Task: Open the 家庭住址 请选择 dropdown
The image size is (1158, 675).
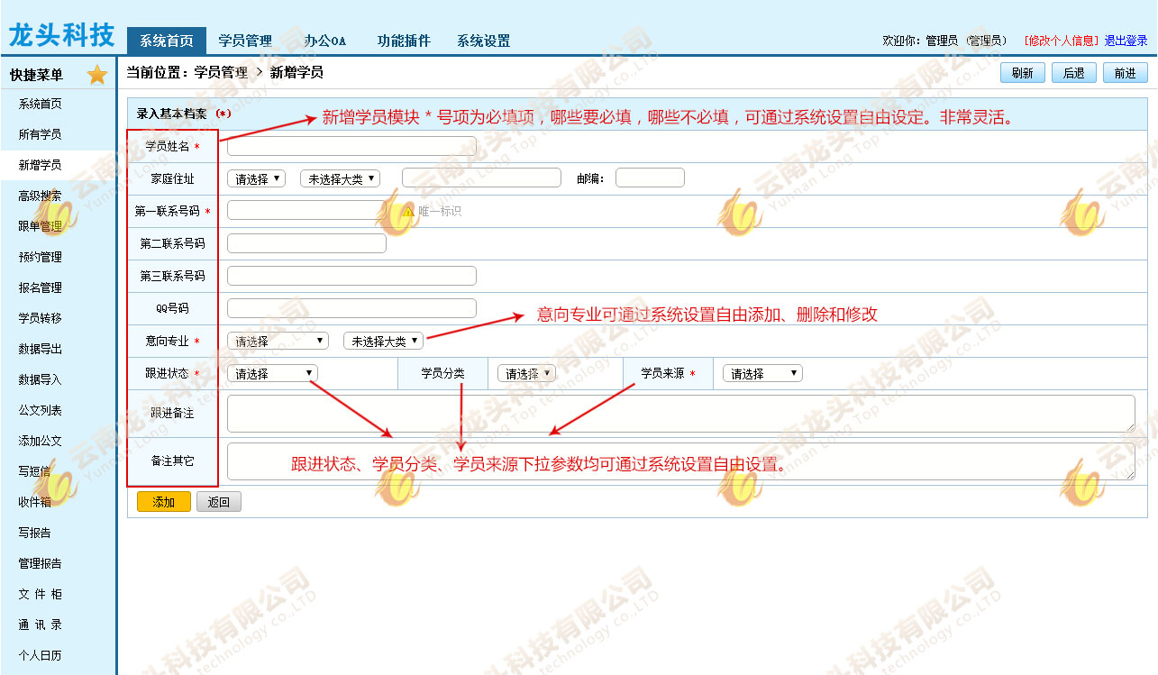Action: click(x=256, y=178)
